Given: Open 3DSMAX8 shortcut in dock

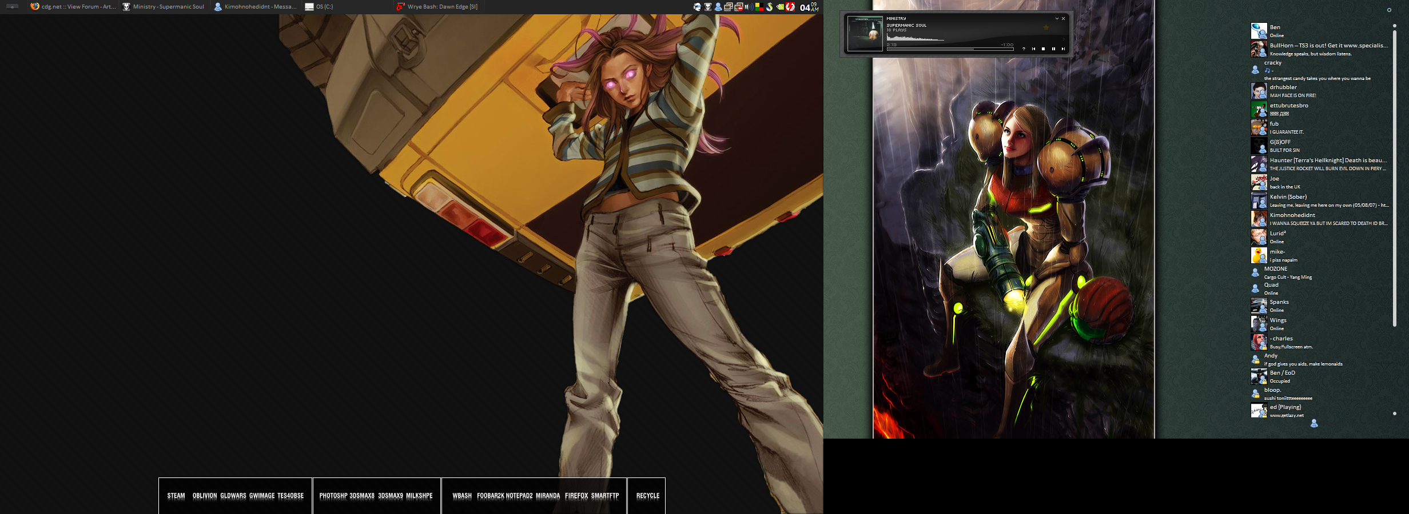Looking at the screenshot, I should (x=362, y=496).
